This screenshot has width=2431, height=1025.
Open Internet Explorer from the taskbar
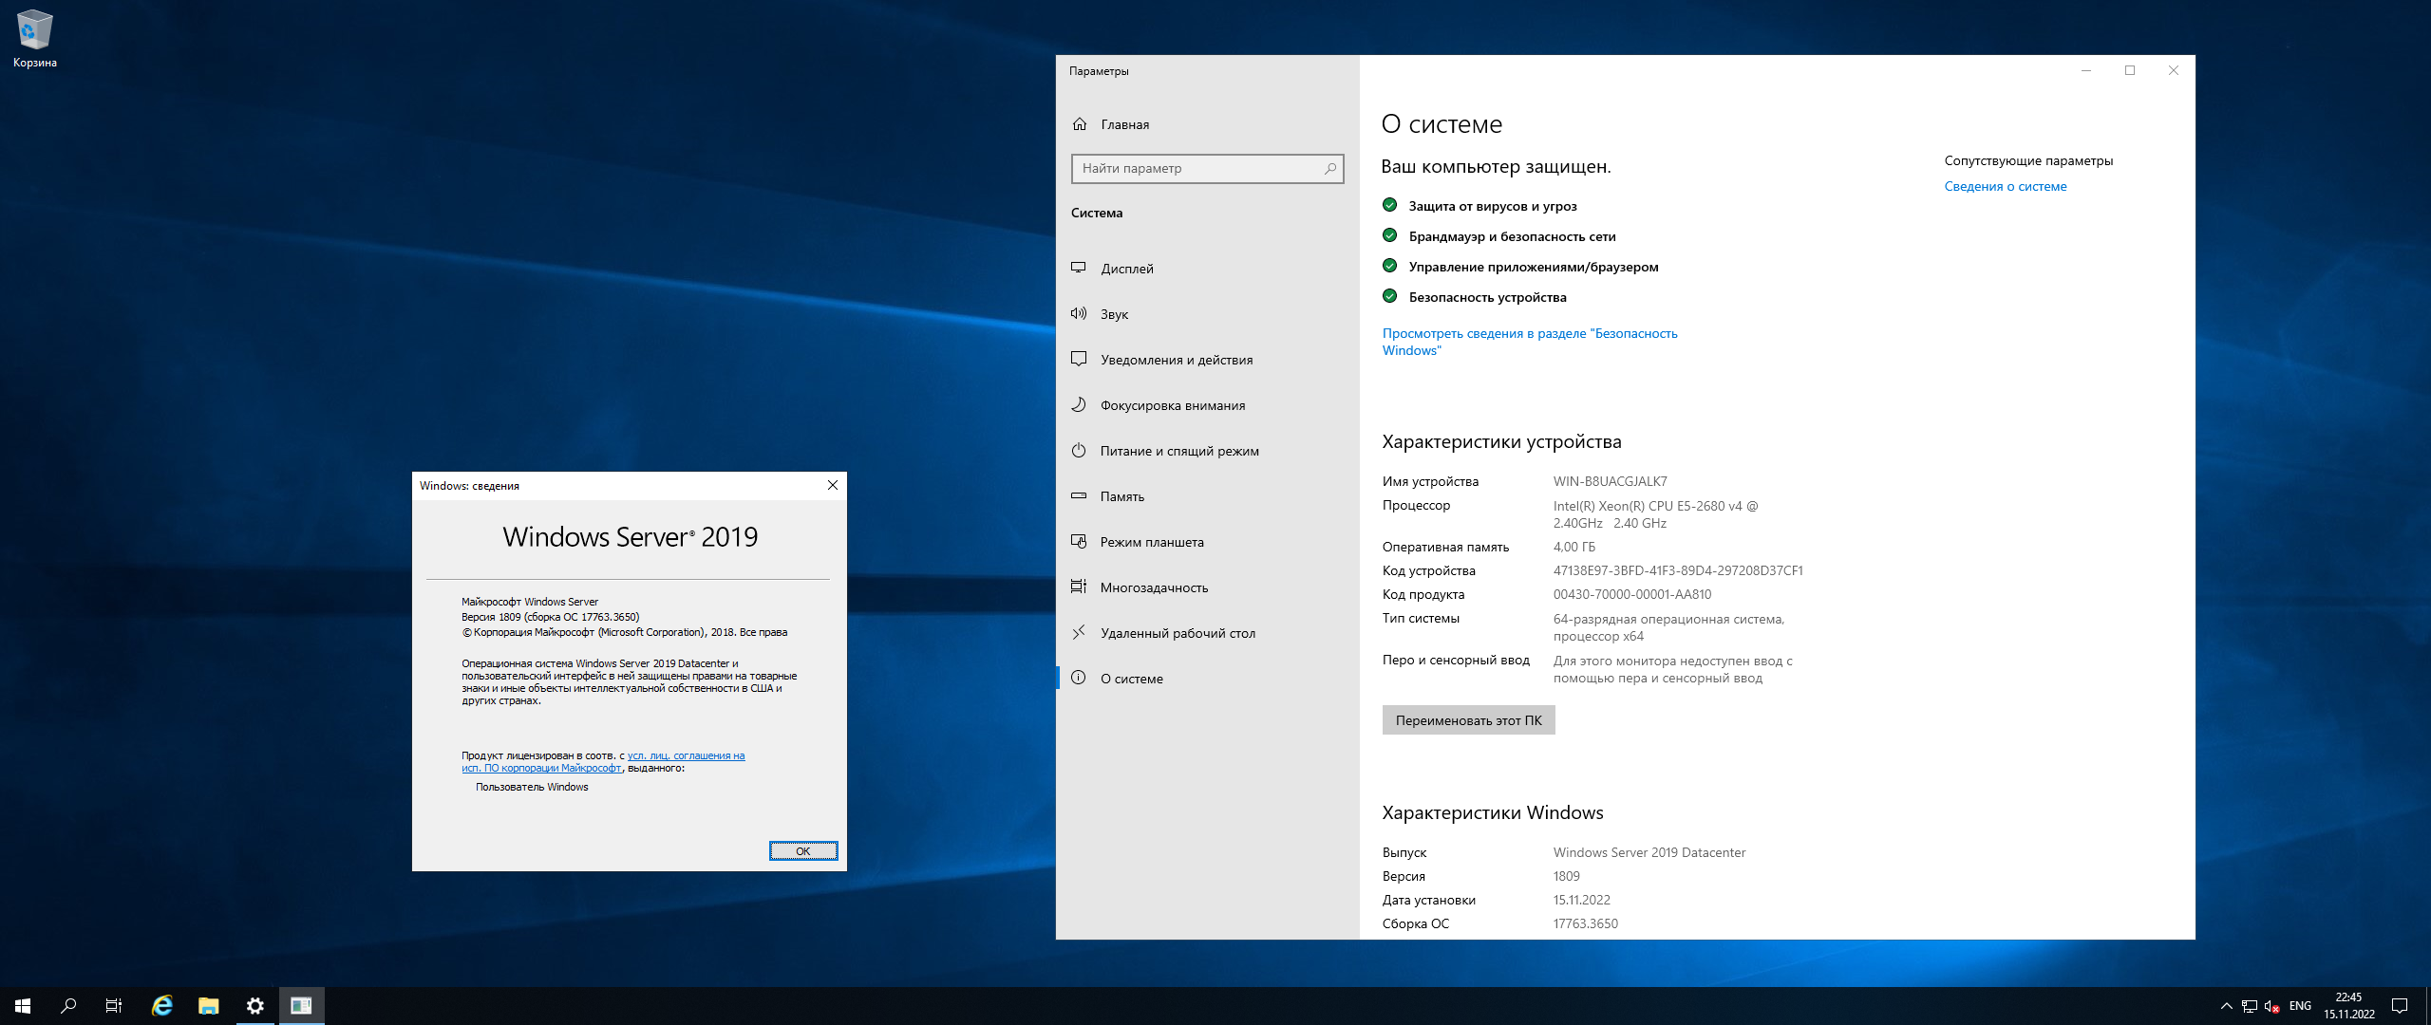[x=162, y=1005]
